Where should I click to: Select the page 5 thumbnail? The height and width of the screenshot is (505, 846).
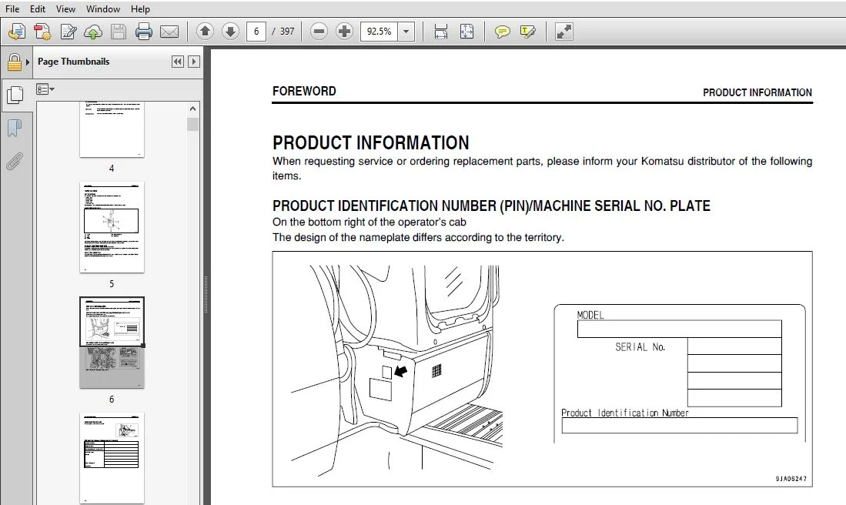[x=112, y=227]
